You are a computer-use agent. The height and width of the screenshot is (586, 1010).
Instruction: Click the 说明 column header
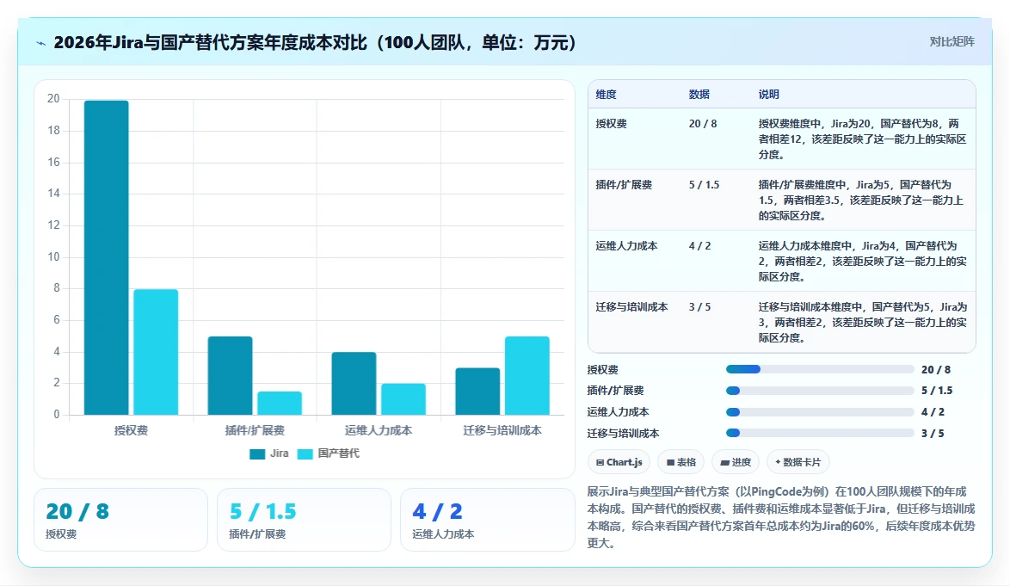(x=768, y=95)
